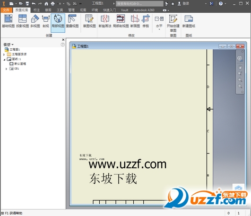Expand the 工程图资源 folder node
The image size is (251, 216).
(4, 54)
